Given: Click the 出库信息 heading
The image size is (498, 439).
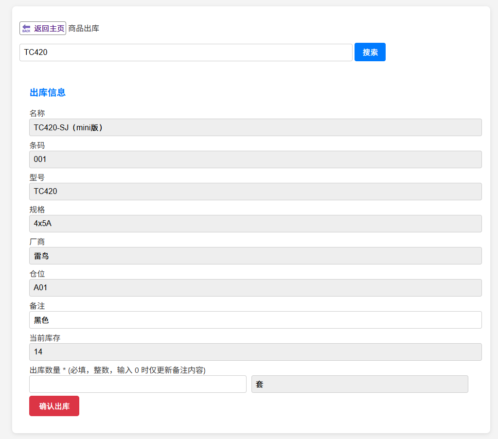Looking at the screenshot, I should point(47,93).
